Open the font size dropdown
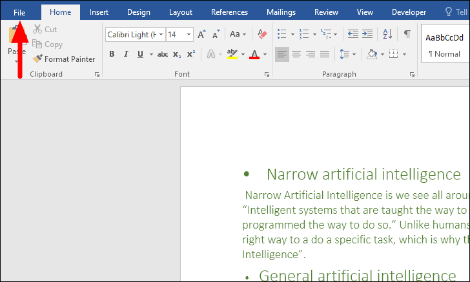This screenshot has width=470, height=282. click(189, 35)
